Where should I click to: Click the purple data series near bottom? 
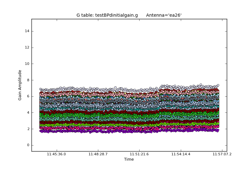point(126,131)
